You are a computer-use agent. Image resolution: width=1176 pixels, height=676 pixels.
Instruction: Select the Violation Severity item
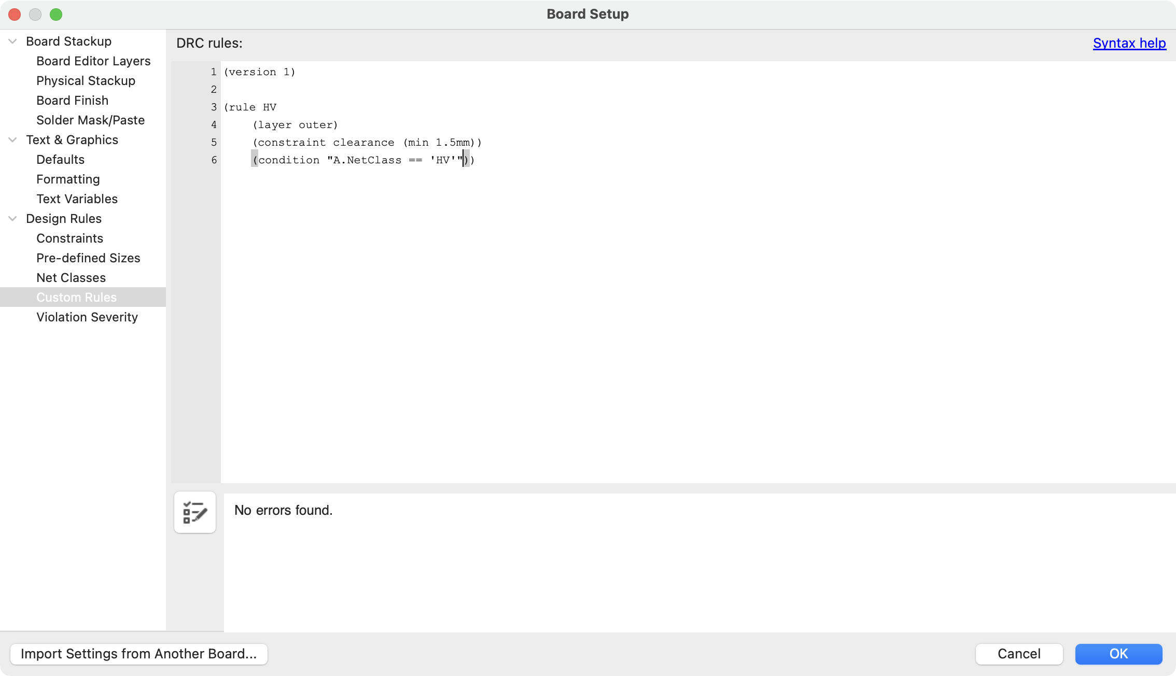pos(87,317)
